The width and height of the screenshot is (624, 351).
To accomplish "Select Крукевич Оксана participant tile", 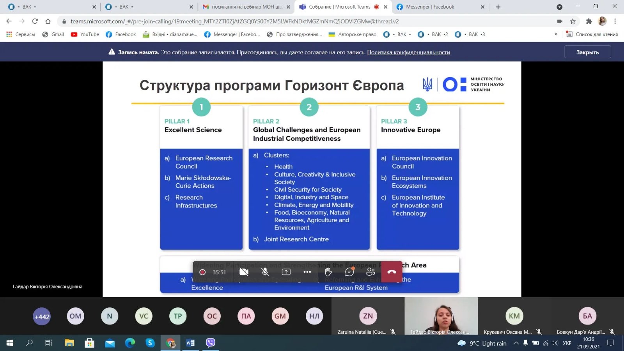I will tap(514, 316).
